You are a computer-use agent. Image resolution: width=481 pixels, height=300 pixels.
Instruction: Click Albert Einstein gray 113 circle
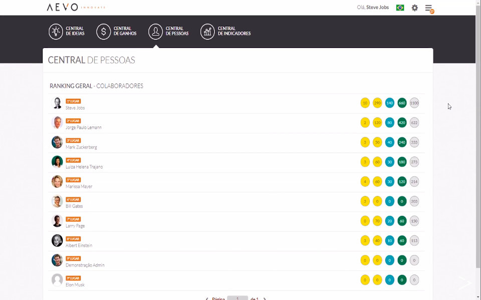click(414, 240)
